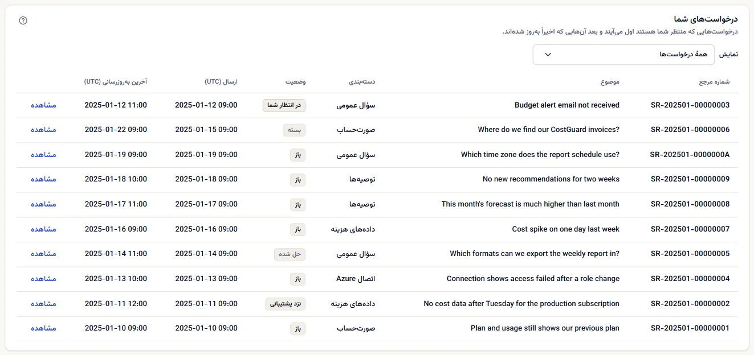This screenshot has width=754, height=355.
Task: Click the آخرین به‌روزرسانی (UTC) column header
Action: click(116, 82)
